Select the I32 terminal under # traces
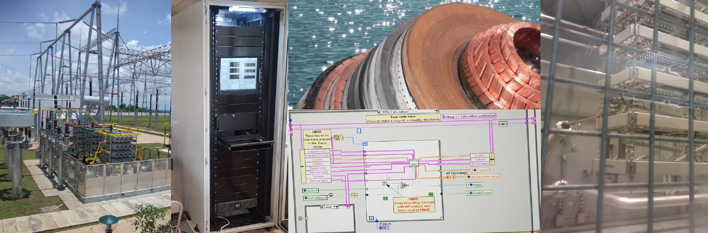 click(384, 228)
